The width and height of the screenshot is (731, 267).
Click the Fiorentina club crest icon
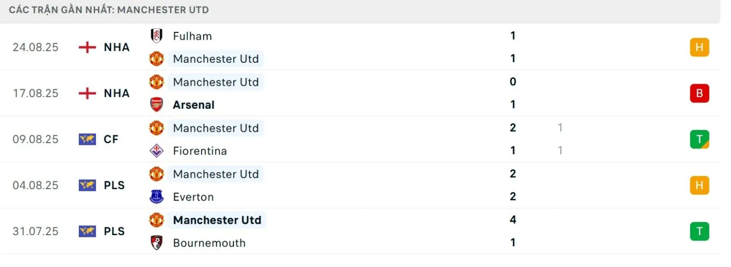coord(156,150)
